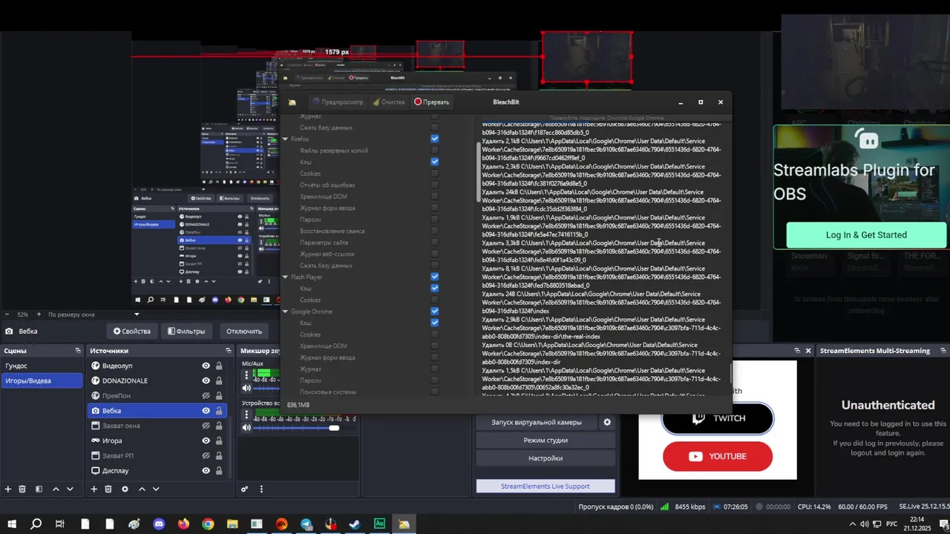This screenshot has height=534, width=950.
Task: Collapse the Google Chrome tree group
Action: pos(285,311)
